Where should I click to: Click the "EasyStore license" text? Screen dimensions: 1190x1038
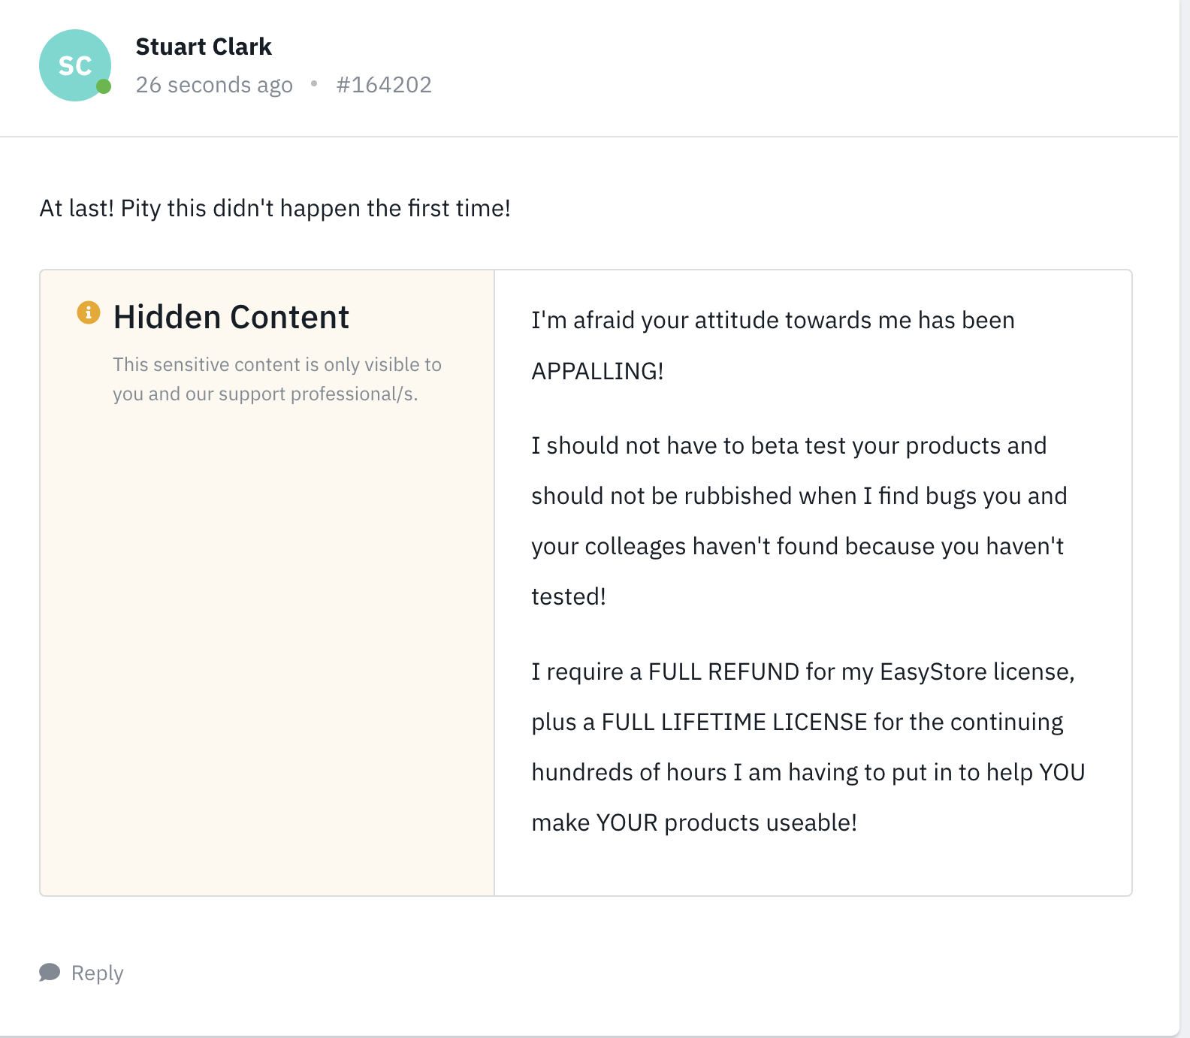[x=976, y=671]
